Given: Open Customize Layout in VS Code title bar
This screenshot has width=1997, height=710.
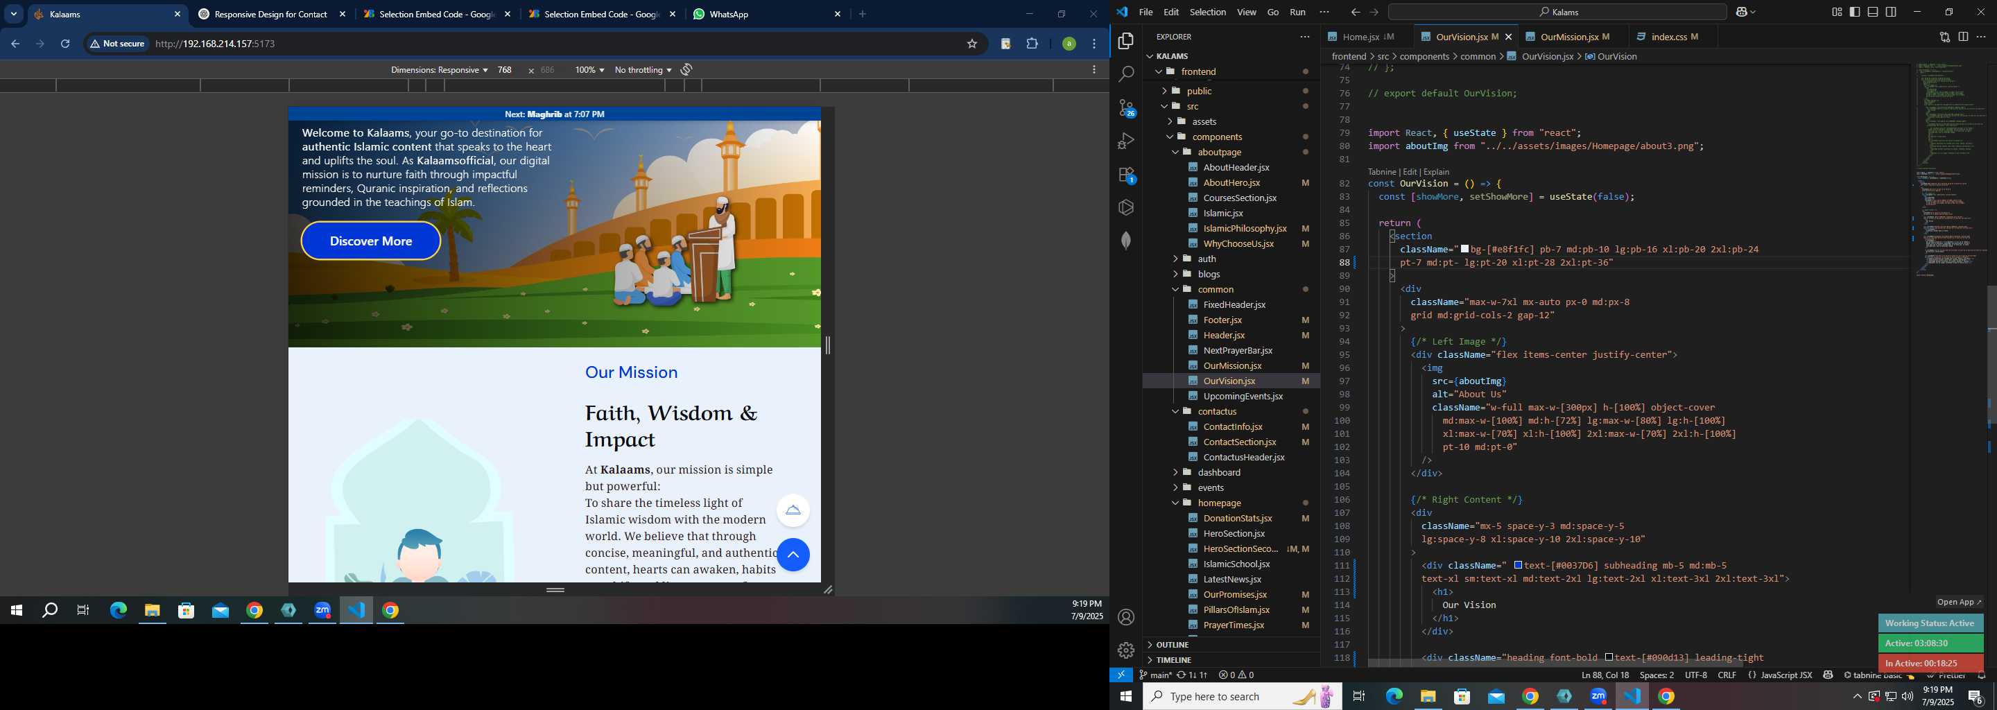Looking at the screenshot, I should [1837, 12].
